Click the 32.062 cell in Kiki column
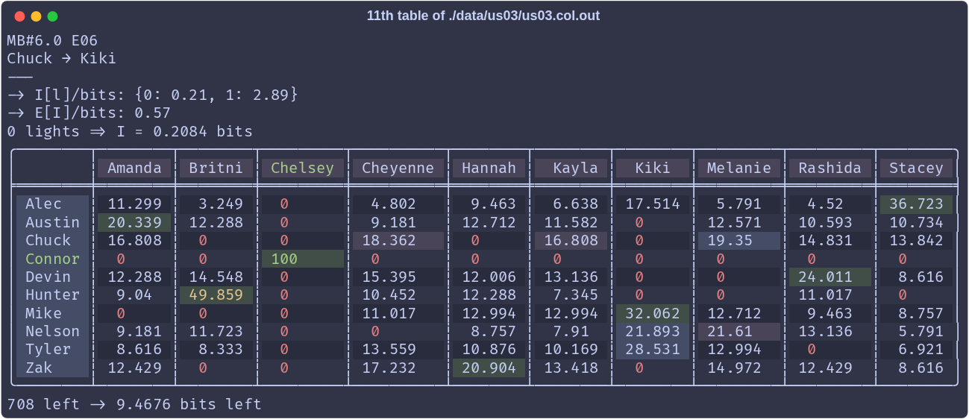 point(653,313)
